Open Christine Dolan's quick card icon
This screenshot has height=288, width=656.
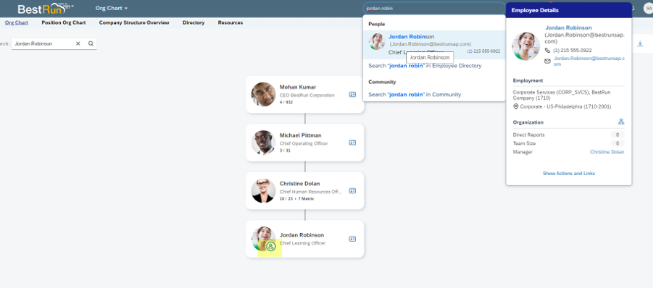[352, 191]
